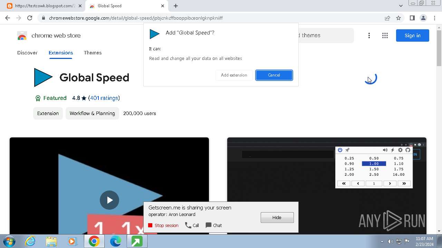The height and width of the screenshot is (248, 442).
Task: Open the second screenshot thumbnail
Action: tap(327, 186)
